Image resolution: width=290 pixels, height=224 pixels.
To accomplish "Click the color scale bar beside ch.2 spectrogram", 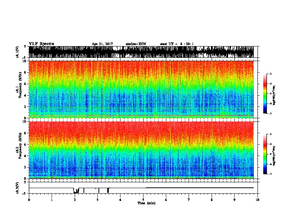I will coord(265,154).
